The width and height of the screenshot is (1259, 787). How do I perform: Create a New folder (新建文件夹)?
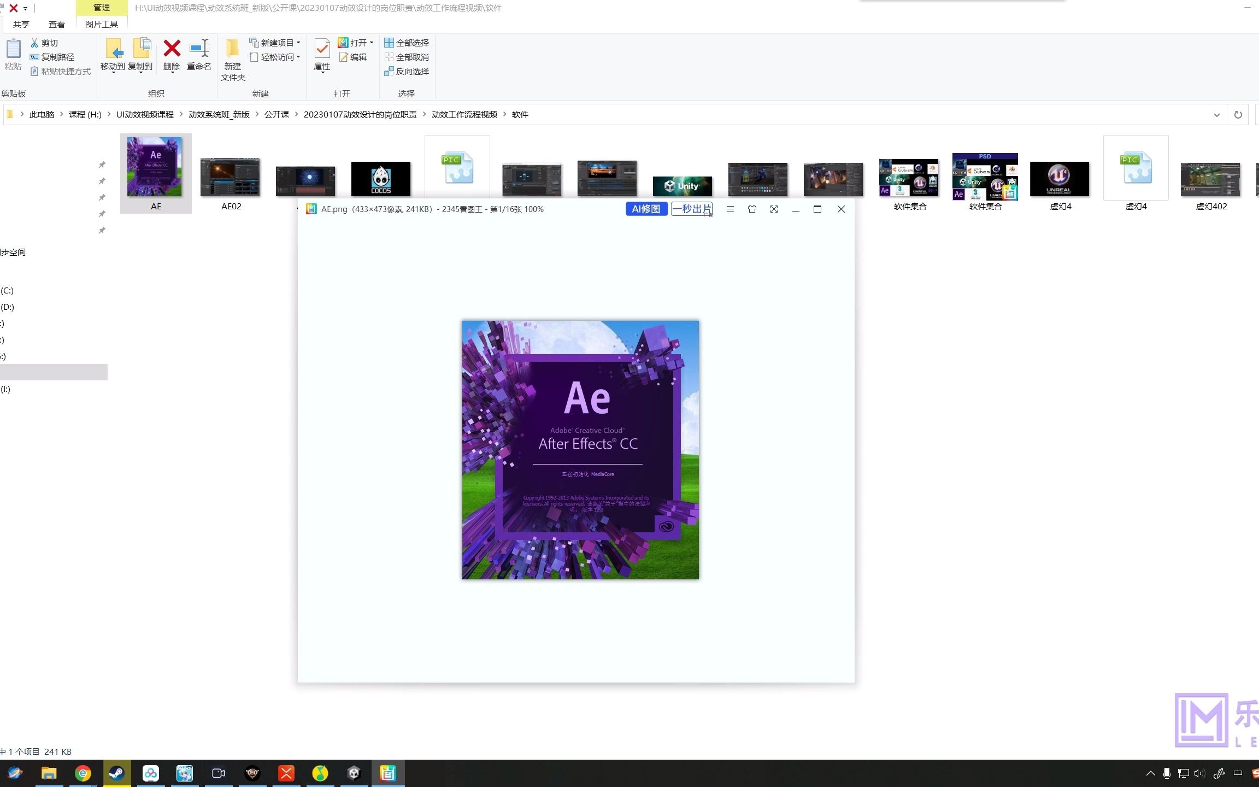pyautogui.click(x=233, y=60)
